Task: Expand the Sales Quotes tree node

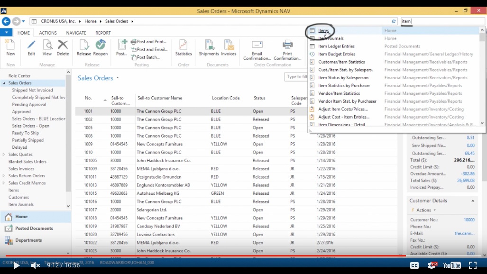Action: click(4, 155)
